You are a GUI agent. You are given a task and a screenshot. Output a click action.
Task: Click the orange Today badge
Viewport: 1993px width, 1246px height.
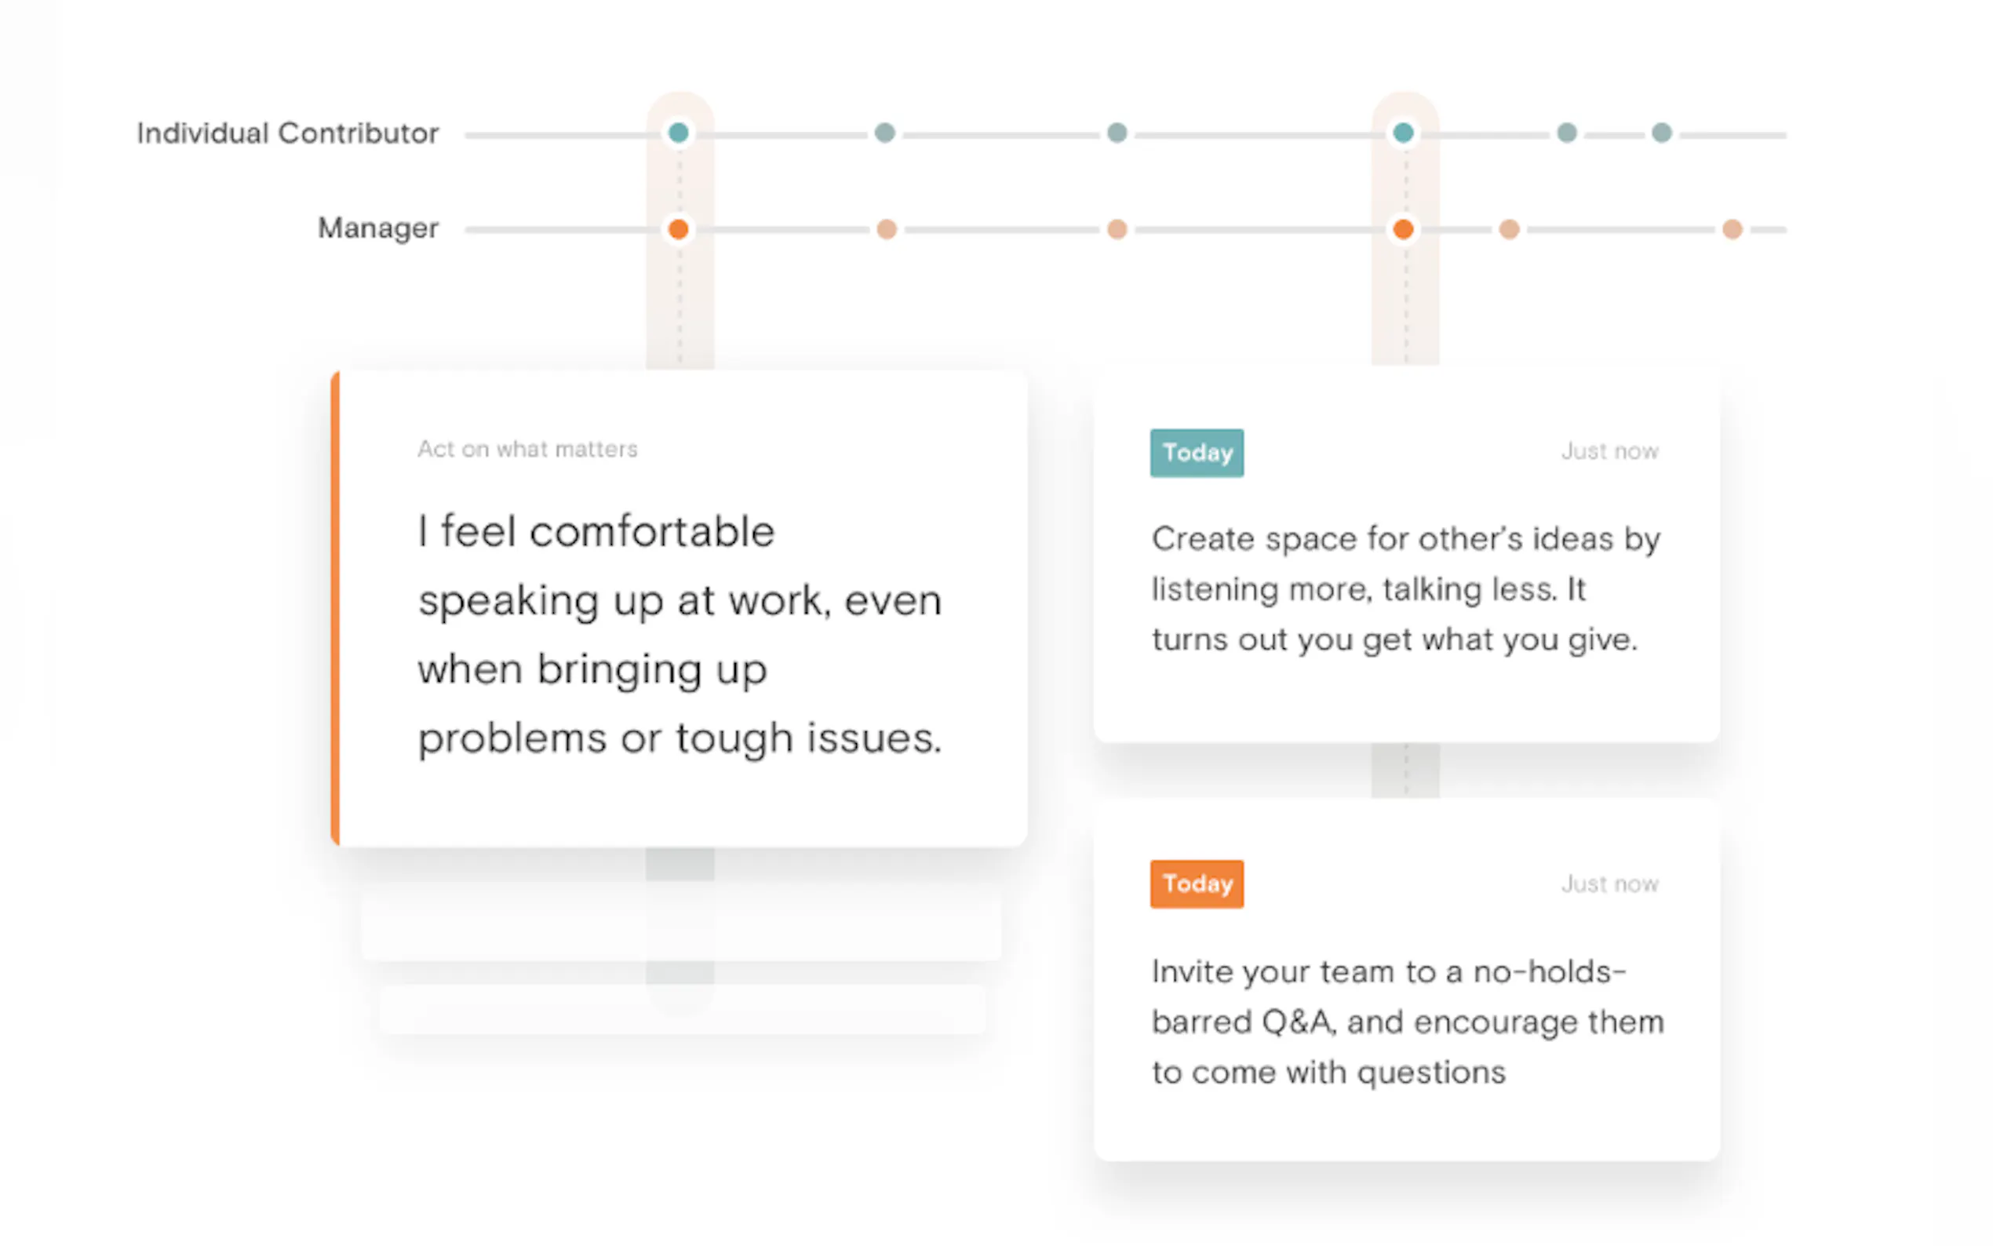(x=1197, y=883)
